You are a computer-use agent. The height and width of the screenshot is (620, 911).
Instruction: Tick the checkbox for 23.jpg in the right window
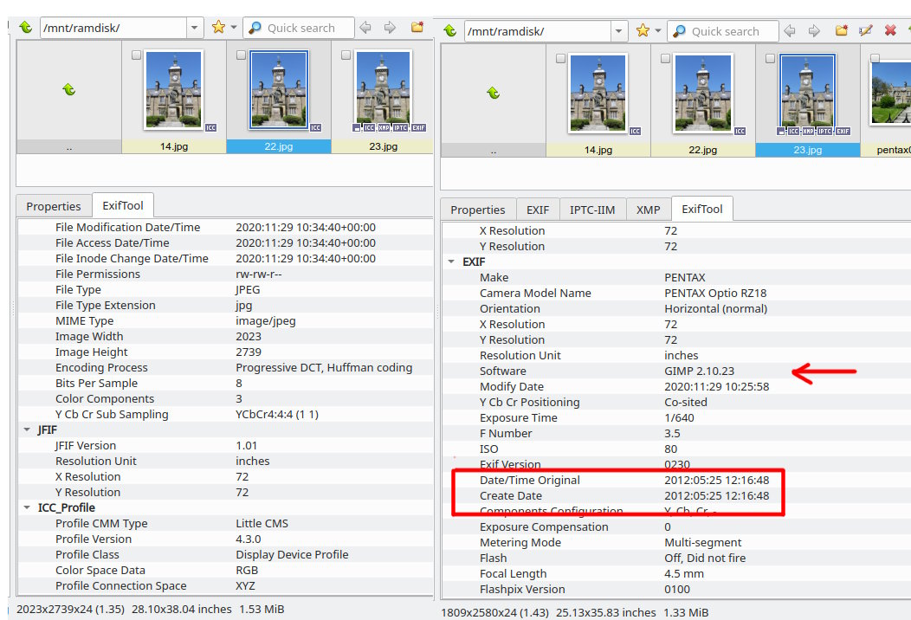770,59
